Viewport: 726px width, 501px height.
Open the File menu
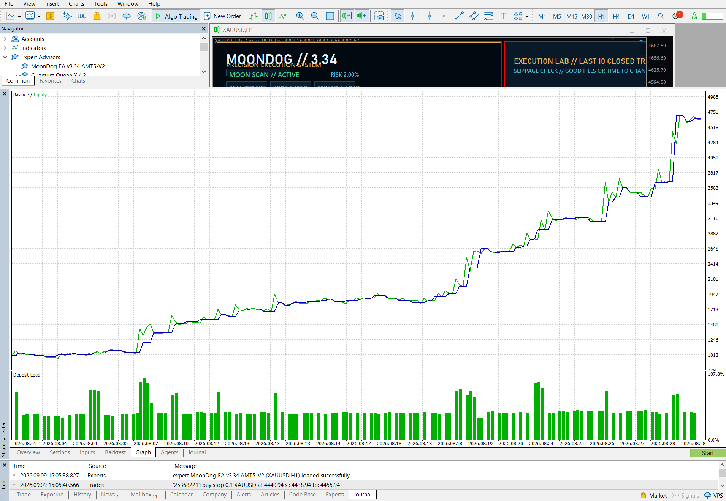[9, 4]
